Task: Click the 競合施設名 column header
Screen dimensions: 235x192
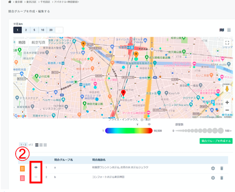Action: [x=99, y=160]
